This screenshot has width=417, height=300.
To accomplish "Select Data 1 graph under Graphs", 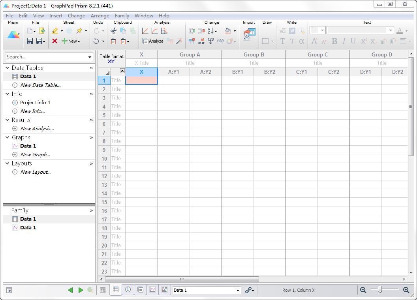I will [x=28, y=146].
